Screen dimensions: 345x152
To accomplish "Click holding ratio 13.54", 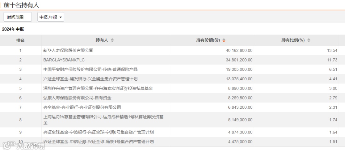I will coord(332,50).
